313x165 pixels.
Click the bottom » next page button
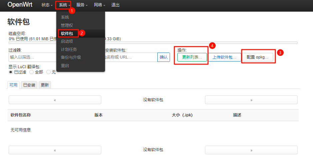click(251, 150)
